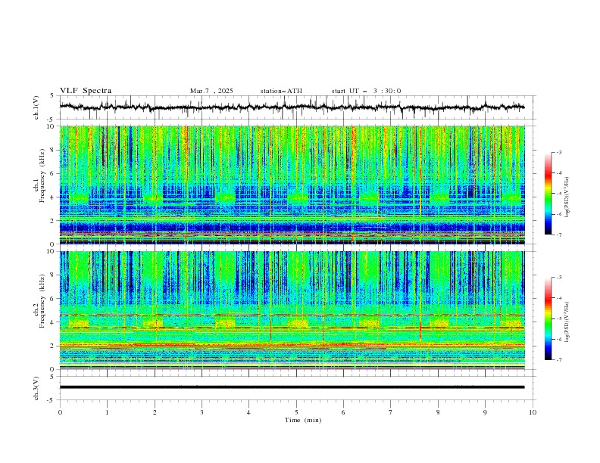This screenshot has height=463, width=600.
Task: Click the time axis tick label "1"
Action: [107, 412]
